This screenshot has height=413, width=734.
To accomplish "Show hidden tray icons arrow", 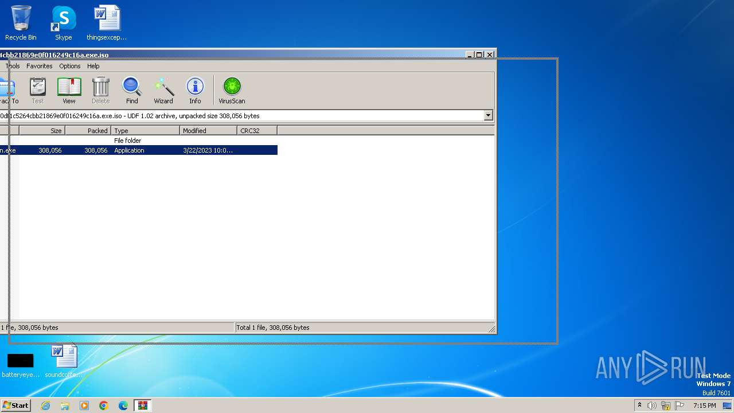I will [x=639, y=406].
